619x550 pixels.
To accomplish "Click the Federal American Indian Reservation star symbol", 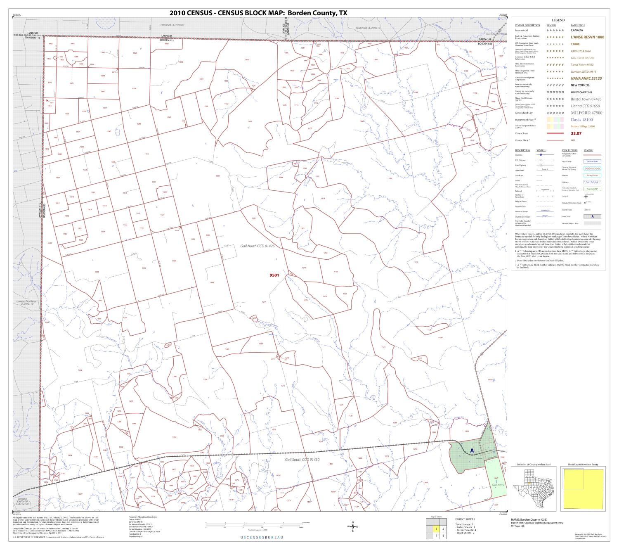I will pyautogui.click(x=555, y=37).
